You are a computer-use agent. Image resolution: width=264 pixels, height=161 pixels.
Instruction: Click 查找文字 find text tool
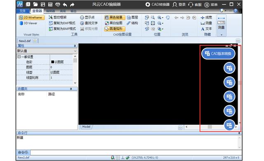[x=89, y=23]
